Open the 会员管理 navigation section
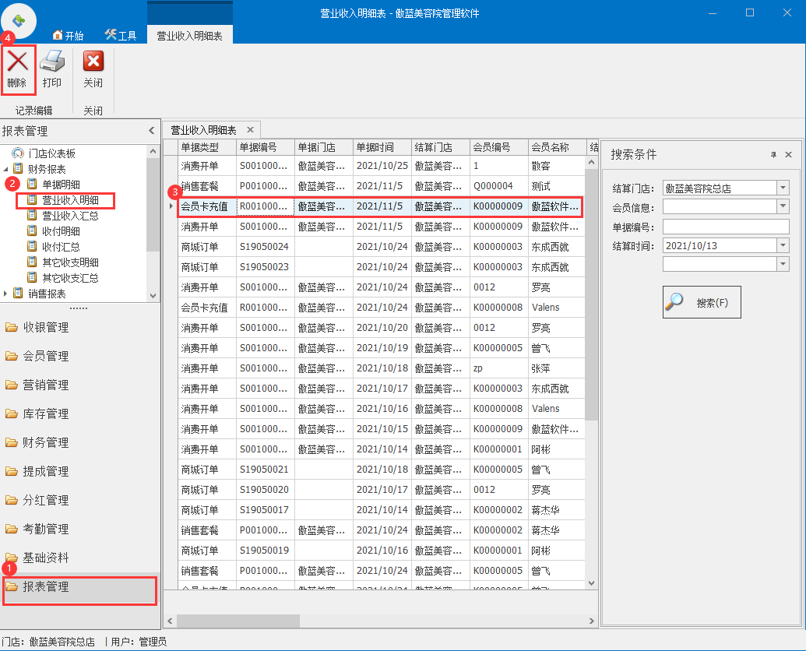 click(47, 356)
